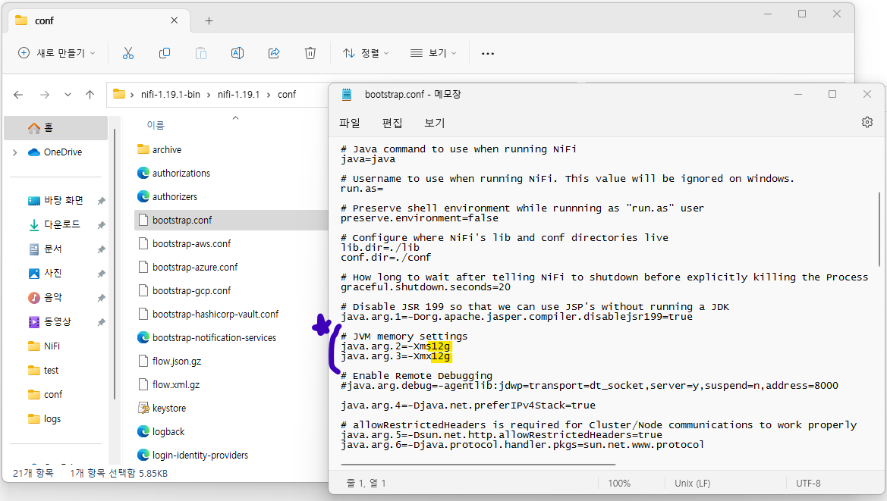Select bootstrap-aws.conf file

(x=192, y=244)
